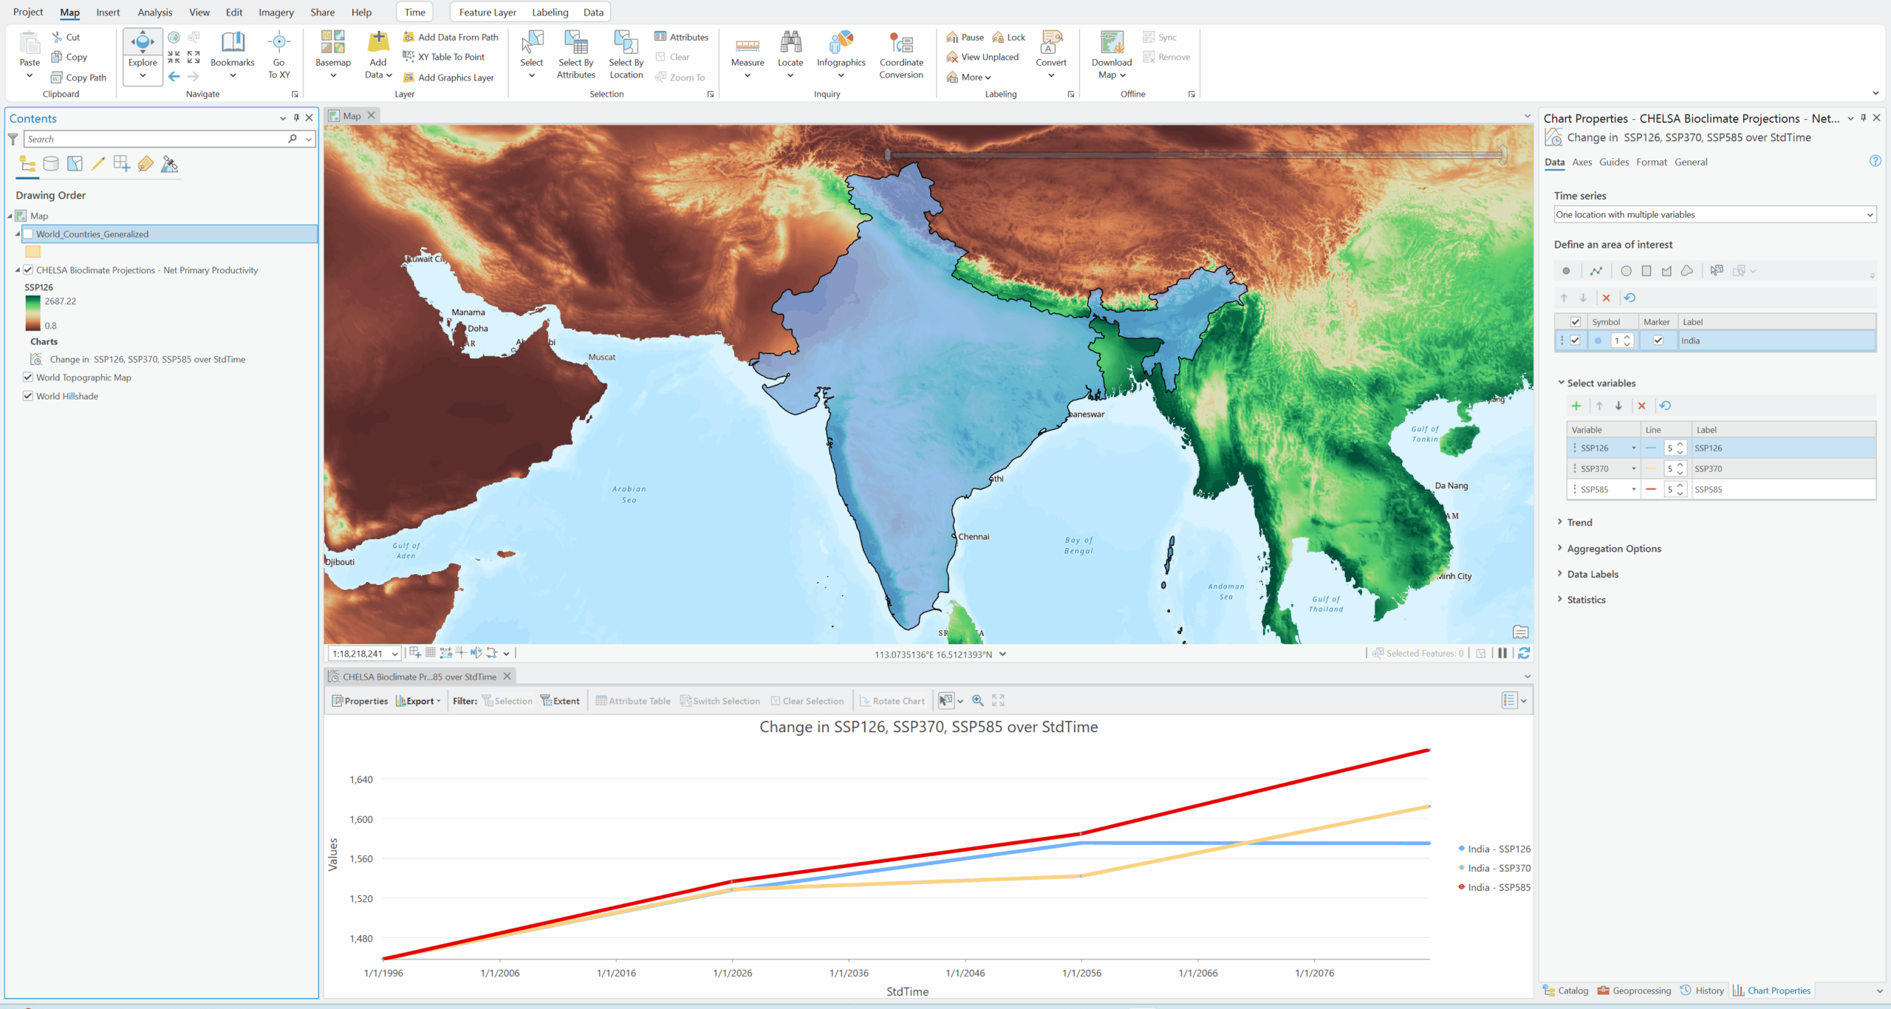Screen dimensions: 1891x1009
Task: Click the chart zoom magnifier icon
Action: tap(977, 700)
